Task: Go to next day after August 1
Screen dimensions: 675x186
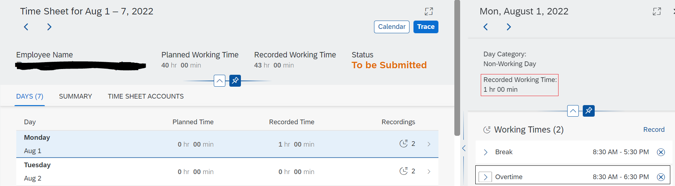Action: point(509,27)
